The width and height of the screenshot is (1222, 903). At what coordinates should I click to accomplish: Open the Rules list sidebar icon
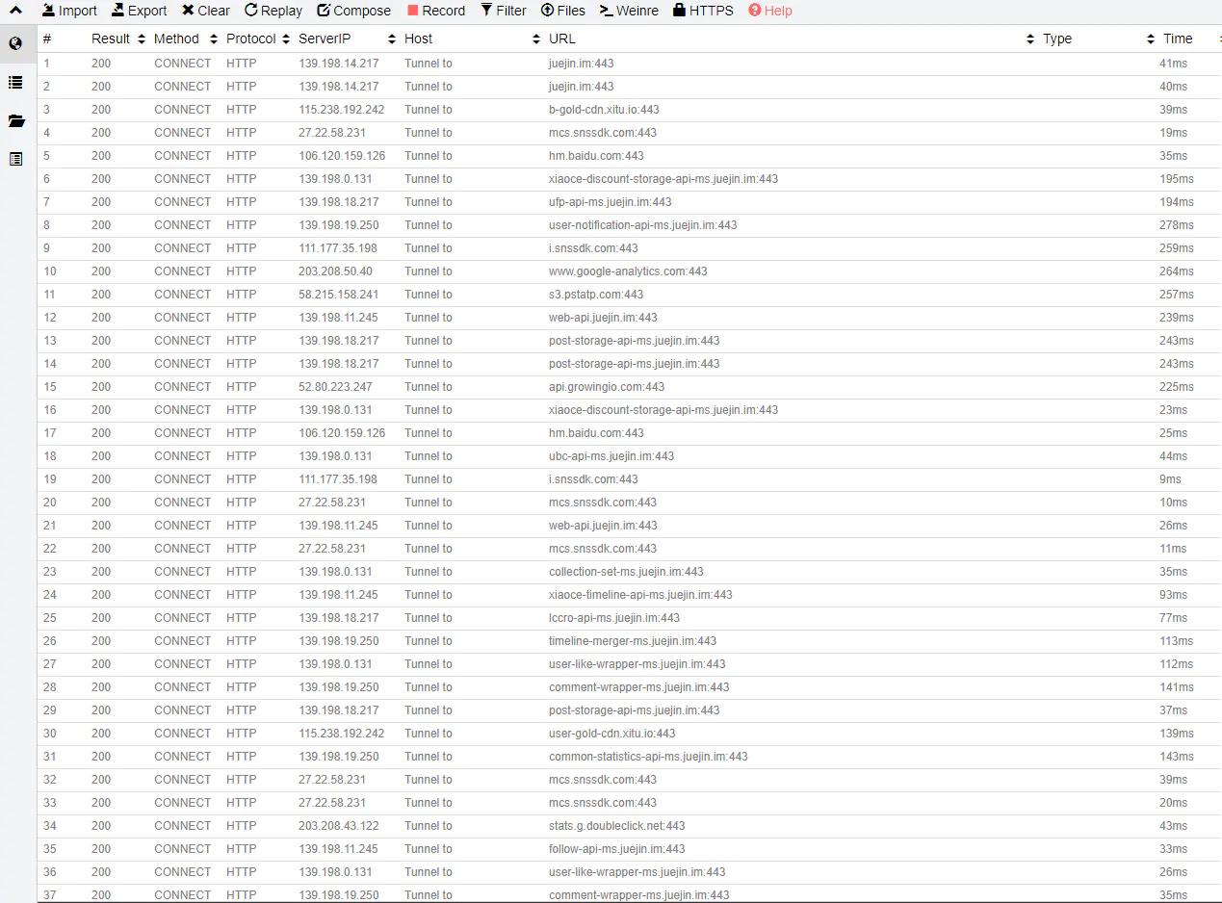pos(16,82)
